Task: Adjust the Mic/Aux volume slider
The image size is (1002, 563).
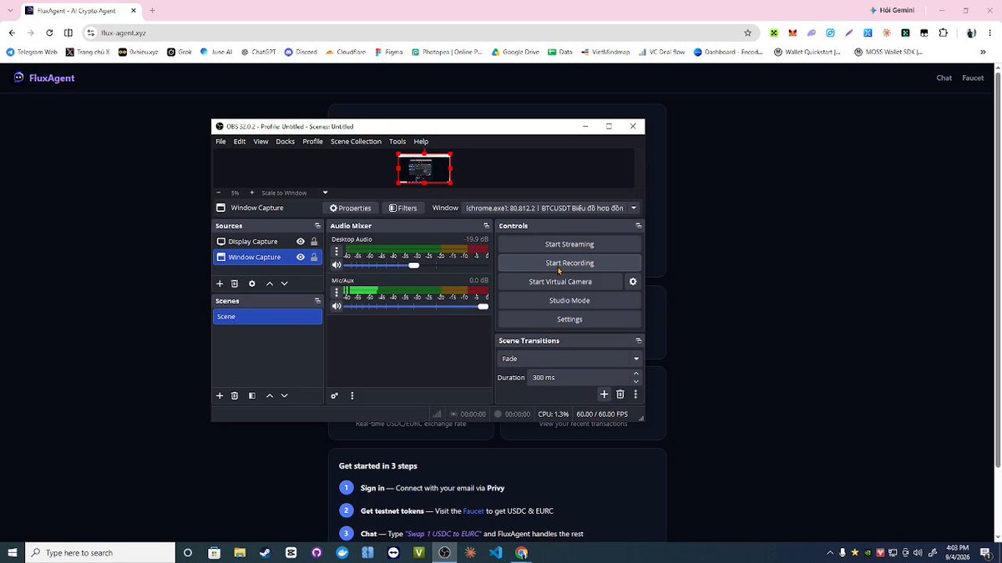Action: point(483,306)
